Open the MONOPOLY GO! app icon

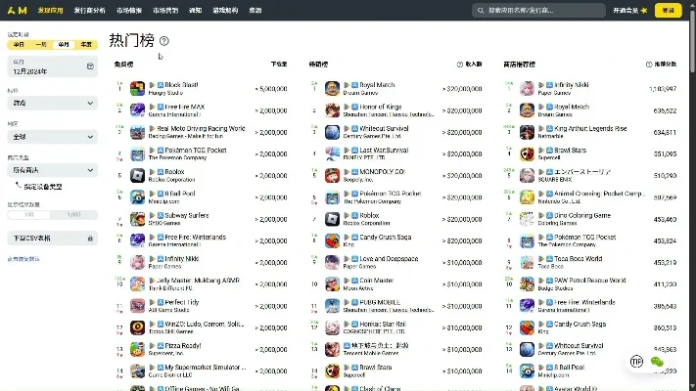coord(332,176)
